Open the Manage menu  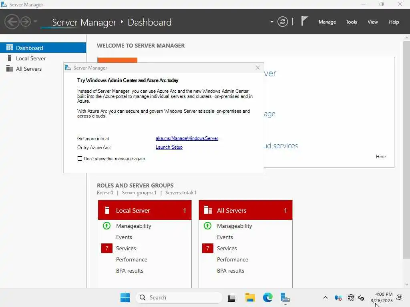pos(327,22)
